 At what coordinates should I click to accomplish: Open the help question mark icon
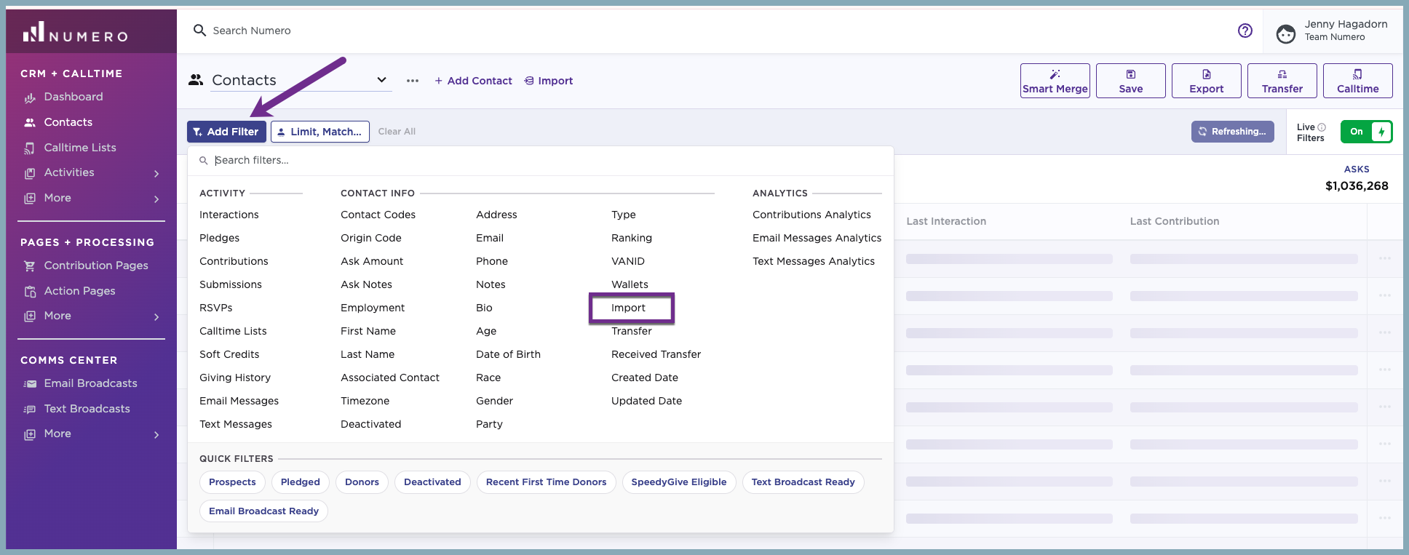[x=1245, y=31]
